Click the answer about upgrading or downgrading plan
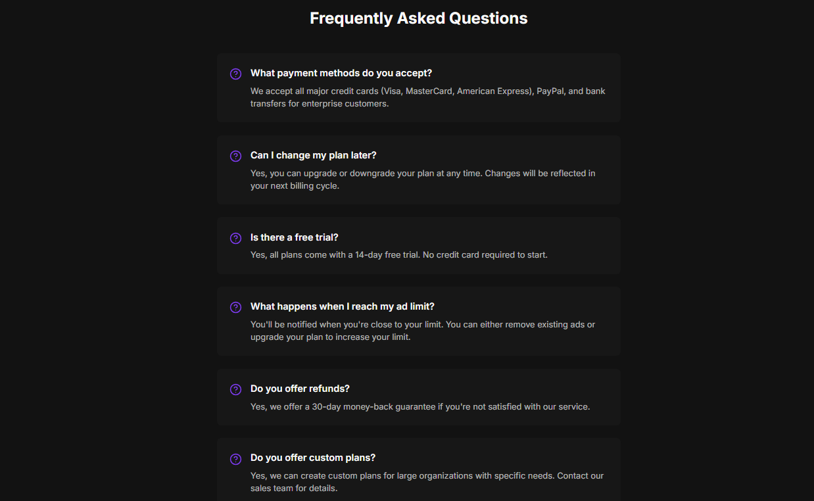Image resolution: width=814 pixels, height=501 pixels. coord(422,174)
